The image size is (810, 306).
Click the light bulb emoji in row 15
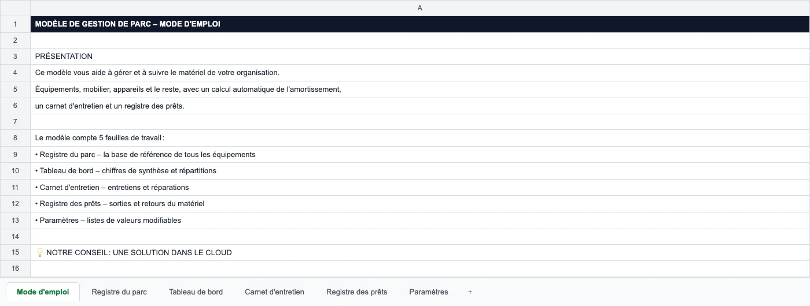(39, 252)
